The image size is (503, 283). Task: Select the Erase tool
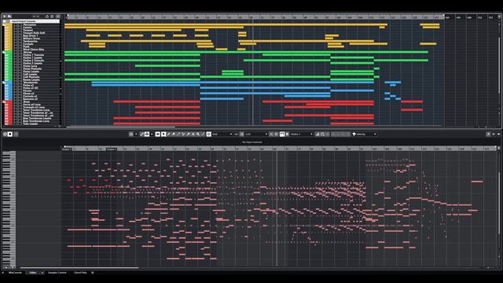(174, 134)
